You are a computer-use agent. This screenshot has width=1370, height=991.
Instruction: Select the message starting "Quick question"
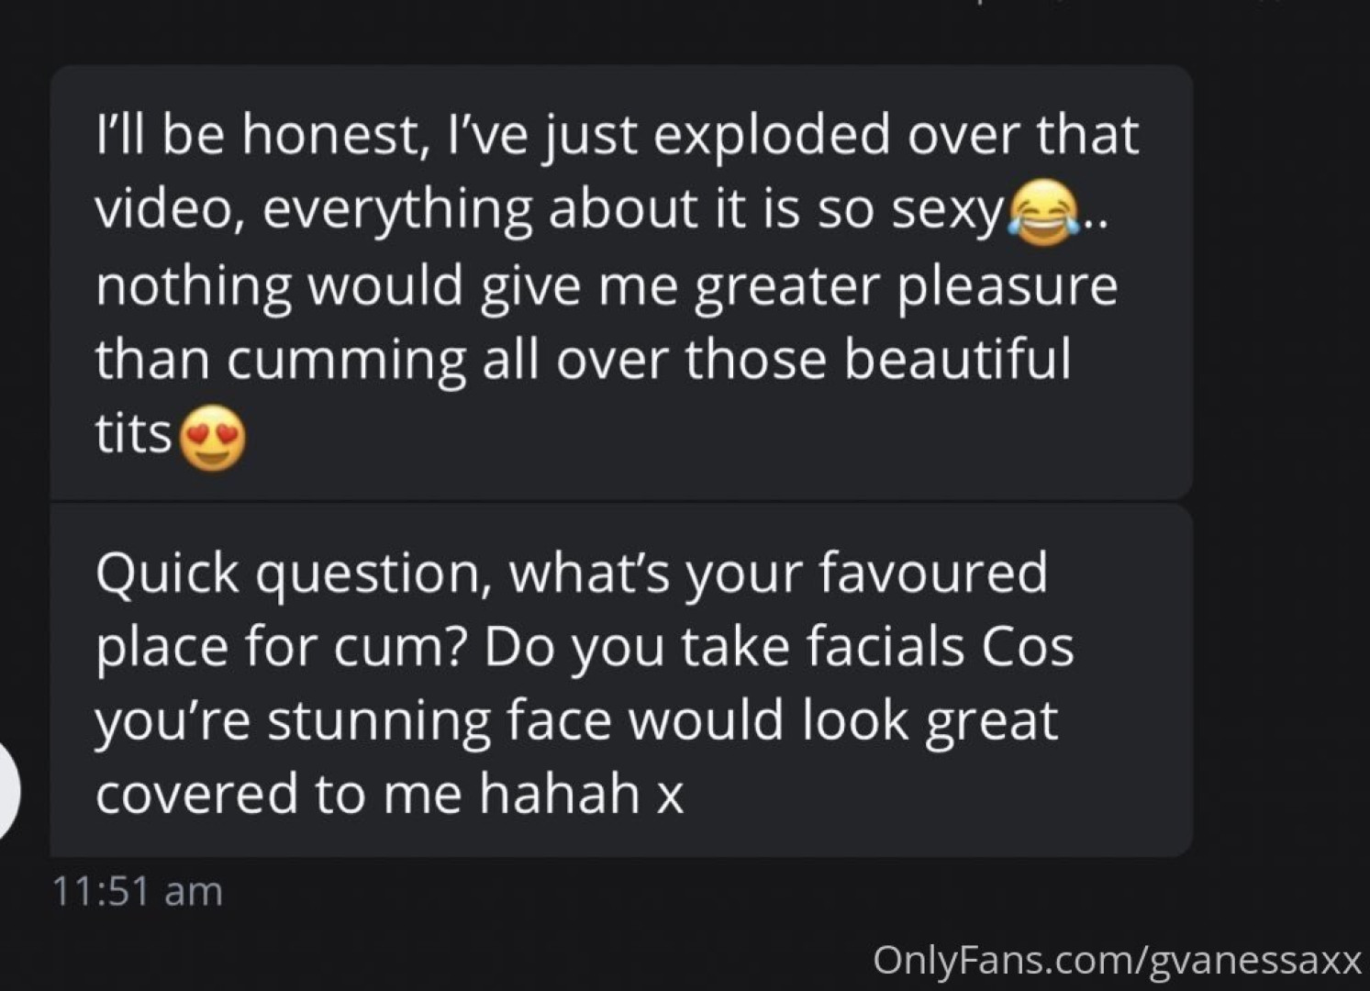620,681
